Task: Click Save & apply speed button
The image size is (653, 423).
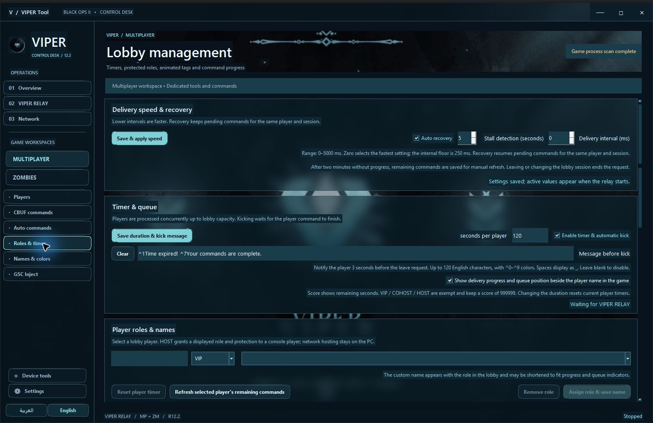Action: tap(139, 139)
